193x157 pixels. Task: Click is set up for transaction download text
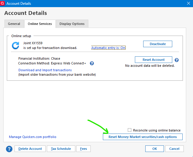(x=50, y=48)
